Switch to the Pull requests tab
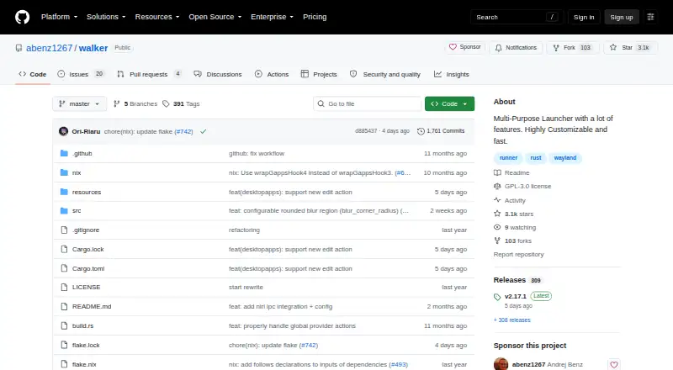Screen dimensions: 673x370 click(149, 74)
